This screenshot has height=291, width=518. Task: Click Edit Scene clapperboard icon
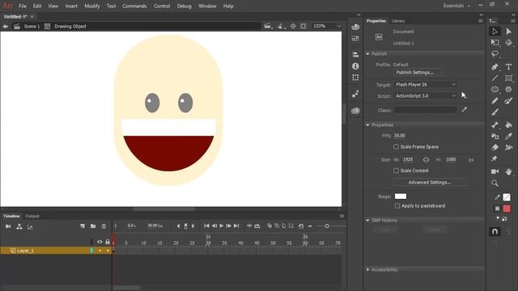tap(268, 26)
